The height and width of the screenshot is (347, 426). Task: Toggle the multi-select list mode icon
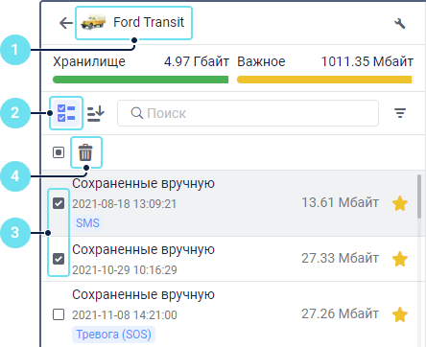[66, 113]
